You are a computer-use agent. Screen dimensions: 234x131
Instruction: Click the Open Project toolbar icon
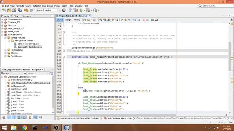pos(14,10)
